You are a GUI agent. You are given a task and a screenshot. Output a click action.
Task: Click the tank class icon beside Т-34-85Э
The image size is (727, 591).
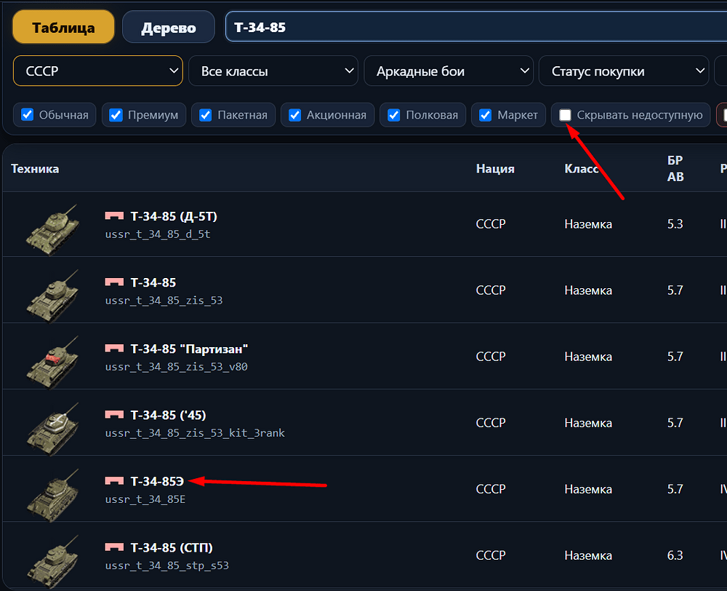(x=115, y=481)
